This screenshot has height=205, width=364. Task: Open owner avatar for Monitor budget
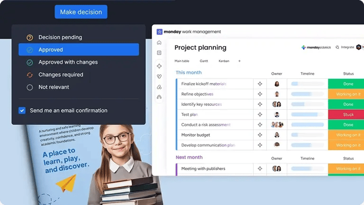277,135
